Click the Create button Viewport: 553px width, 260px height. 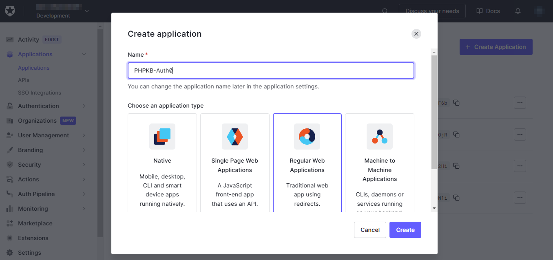click(405, 229)
